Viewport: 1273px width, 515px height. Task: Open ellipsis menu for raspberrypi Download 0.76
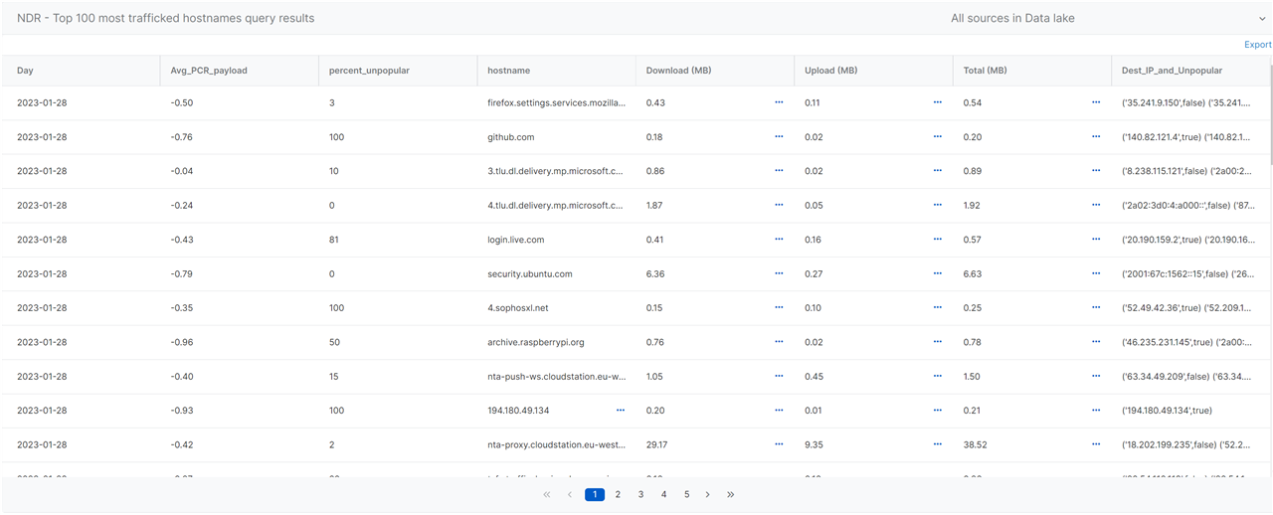779,342
